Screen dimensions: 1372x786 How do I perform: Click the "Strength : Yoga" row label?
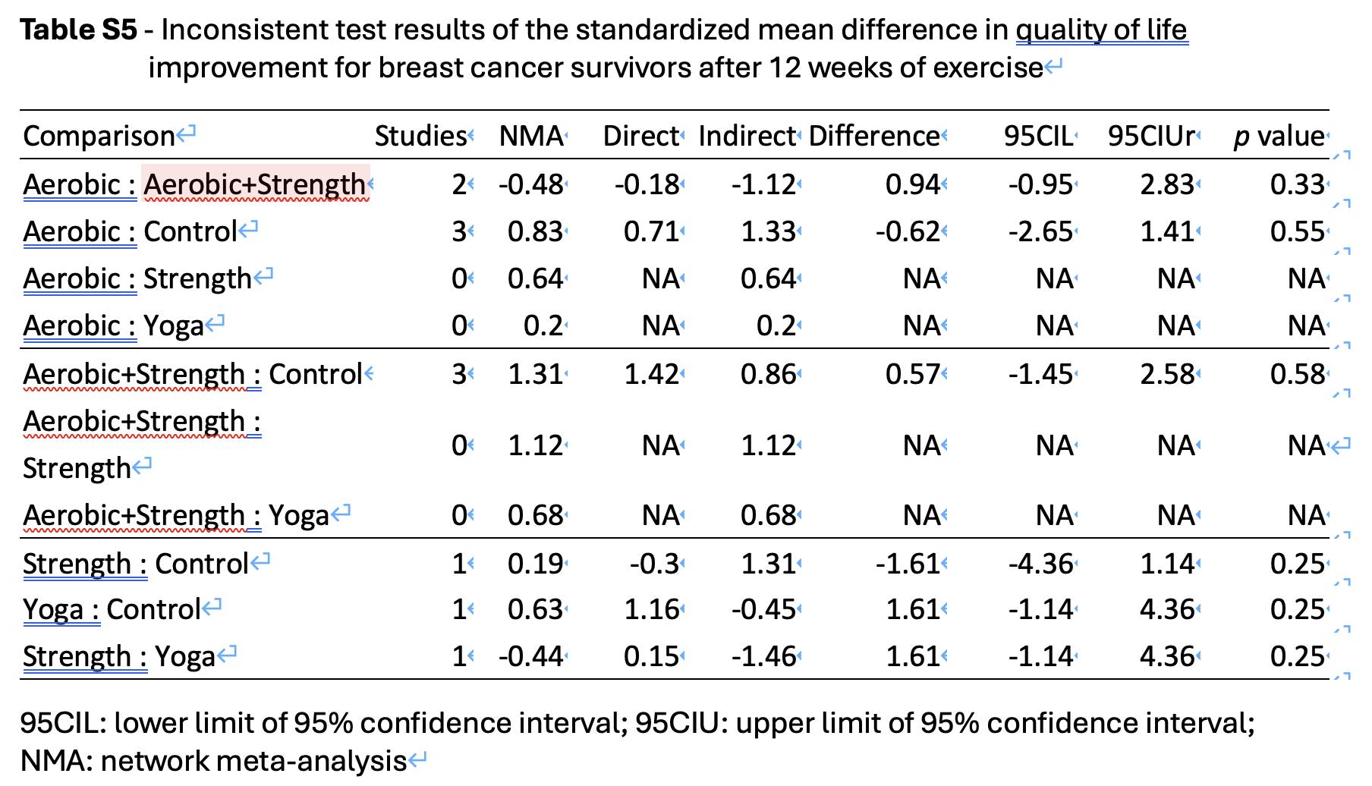click(119, 656)
